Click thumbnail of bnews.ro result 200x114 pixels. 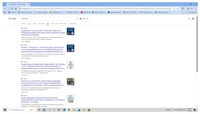click(x=70, y=48)
